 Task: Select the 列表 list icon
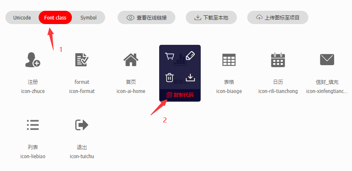33,125
